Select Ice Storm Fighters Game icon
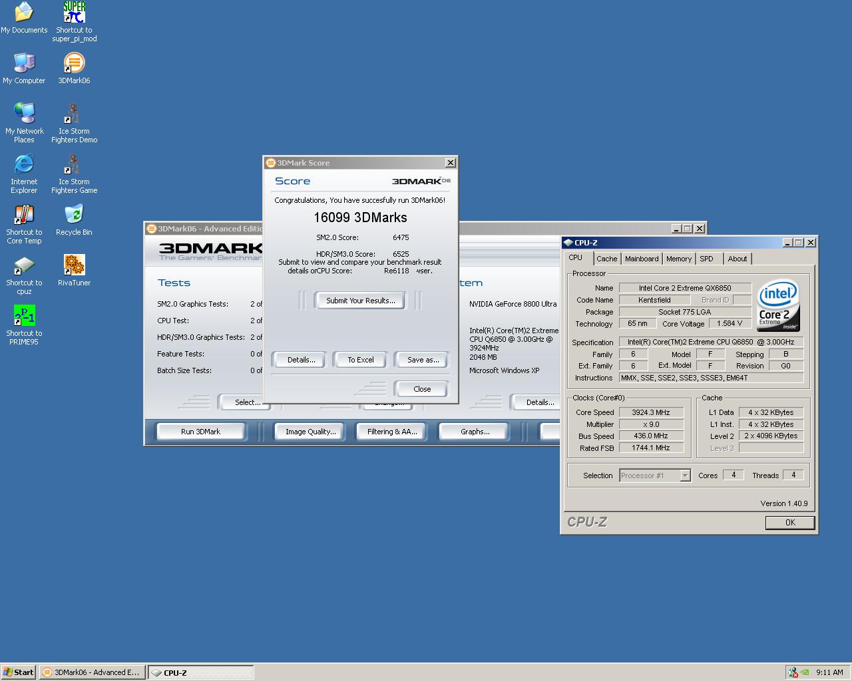Screen dimensions: 852x681 tap(74, 174)
